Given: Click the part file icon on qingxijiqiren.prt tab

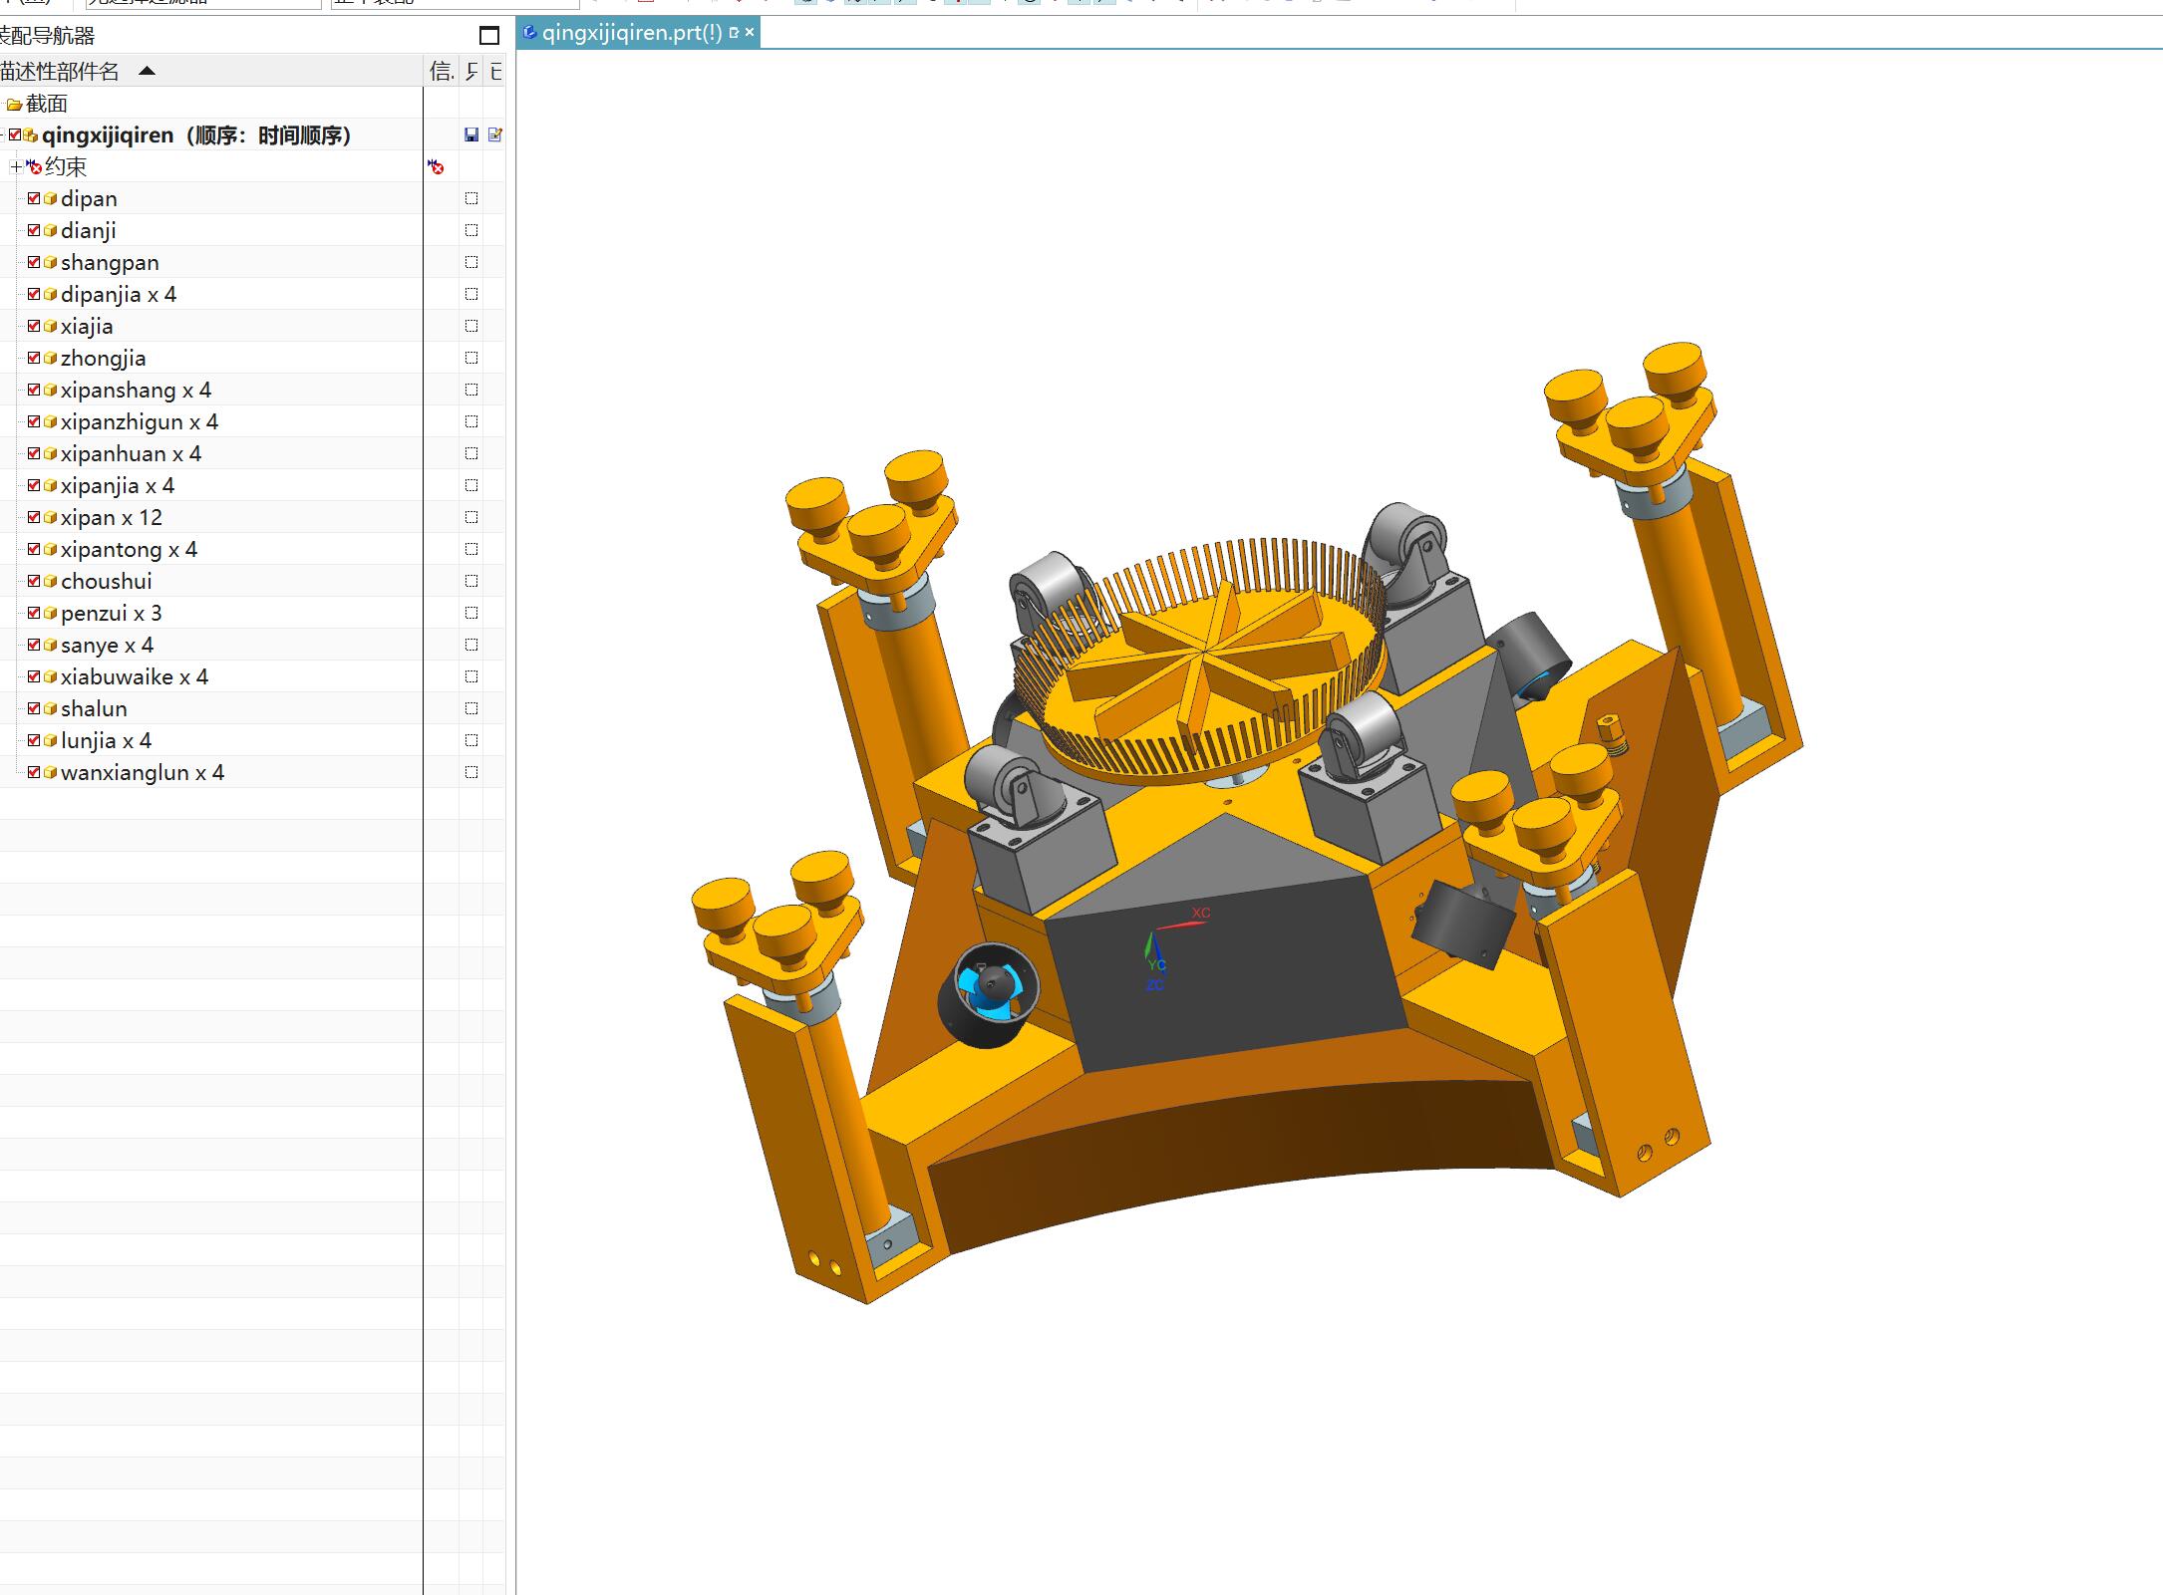Looking at the screenshot, I should click(x=530, y=33).
